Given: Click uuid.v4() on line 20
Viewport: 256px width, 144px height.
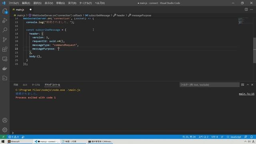Looking at the screenshot, I should pos(57,41).
